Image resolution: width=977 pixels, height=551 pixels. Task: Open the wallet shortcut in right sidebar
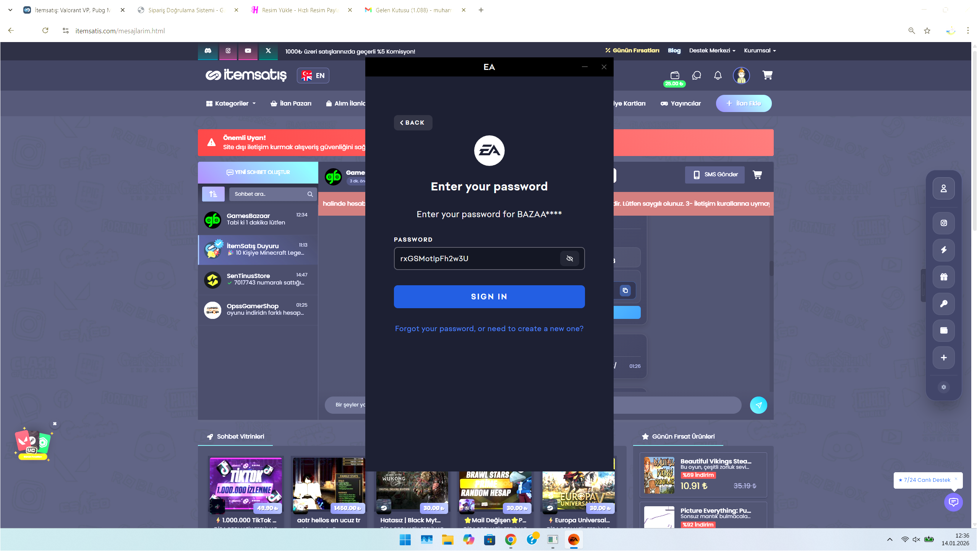944,331
